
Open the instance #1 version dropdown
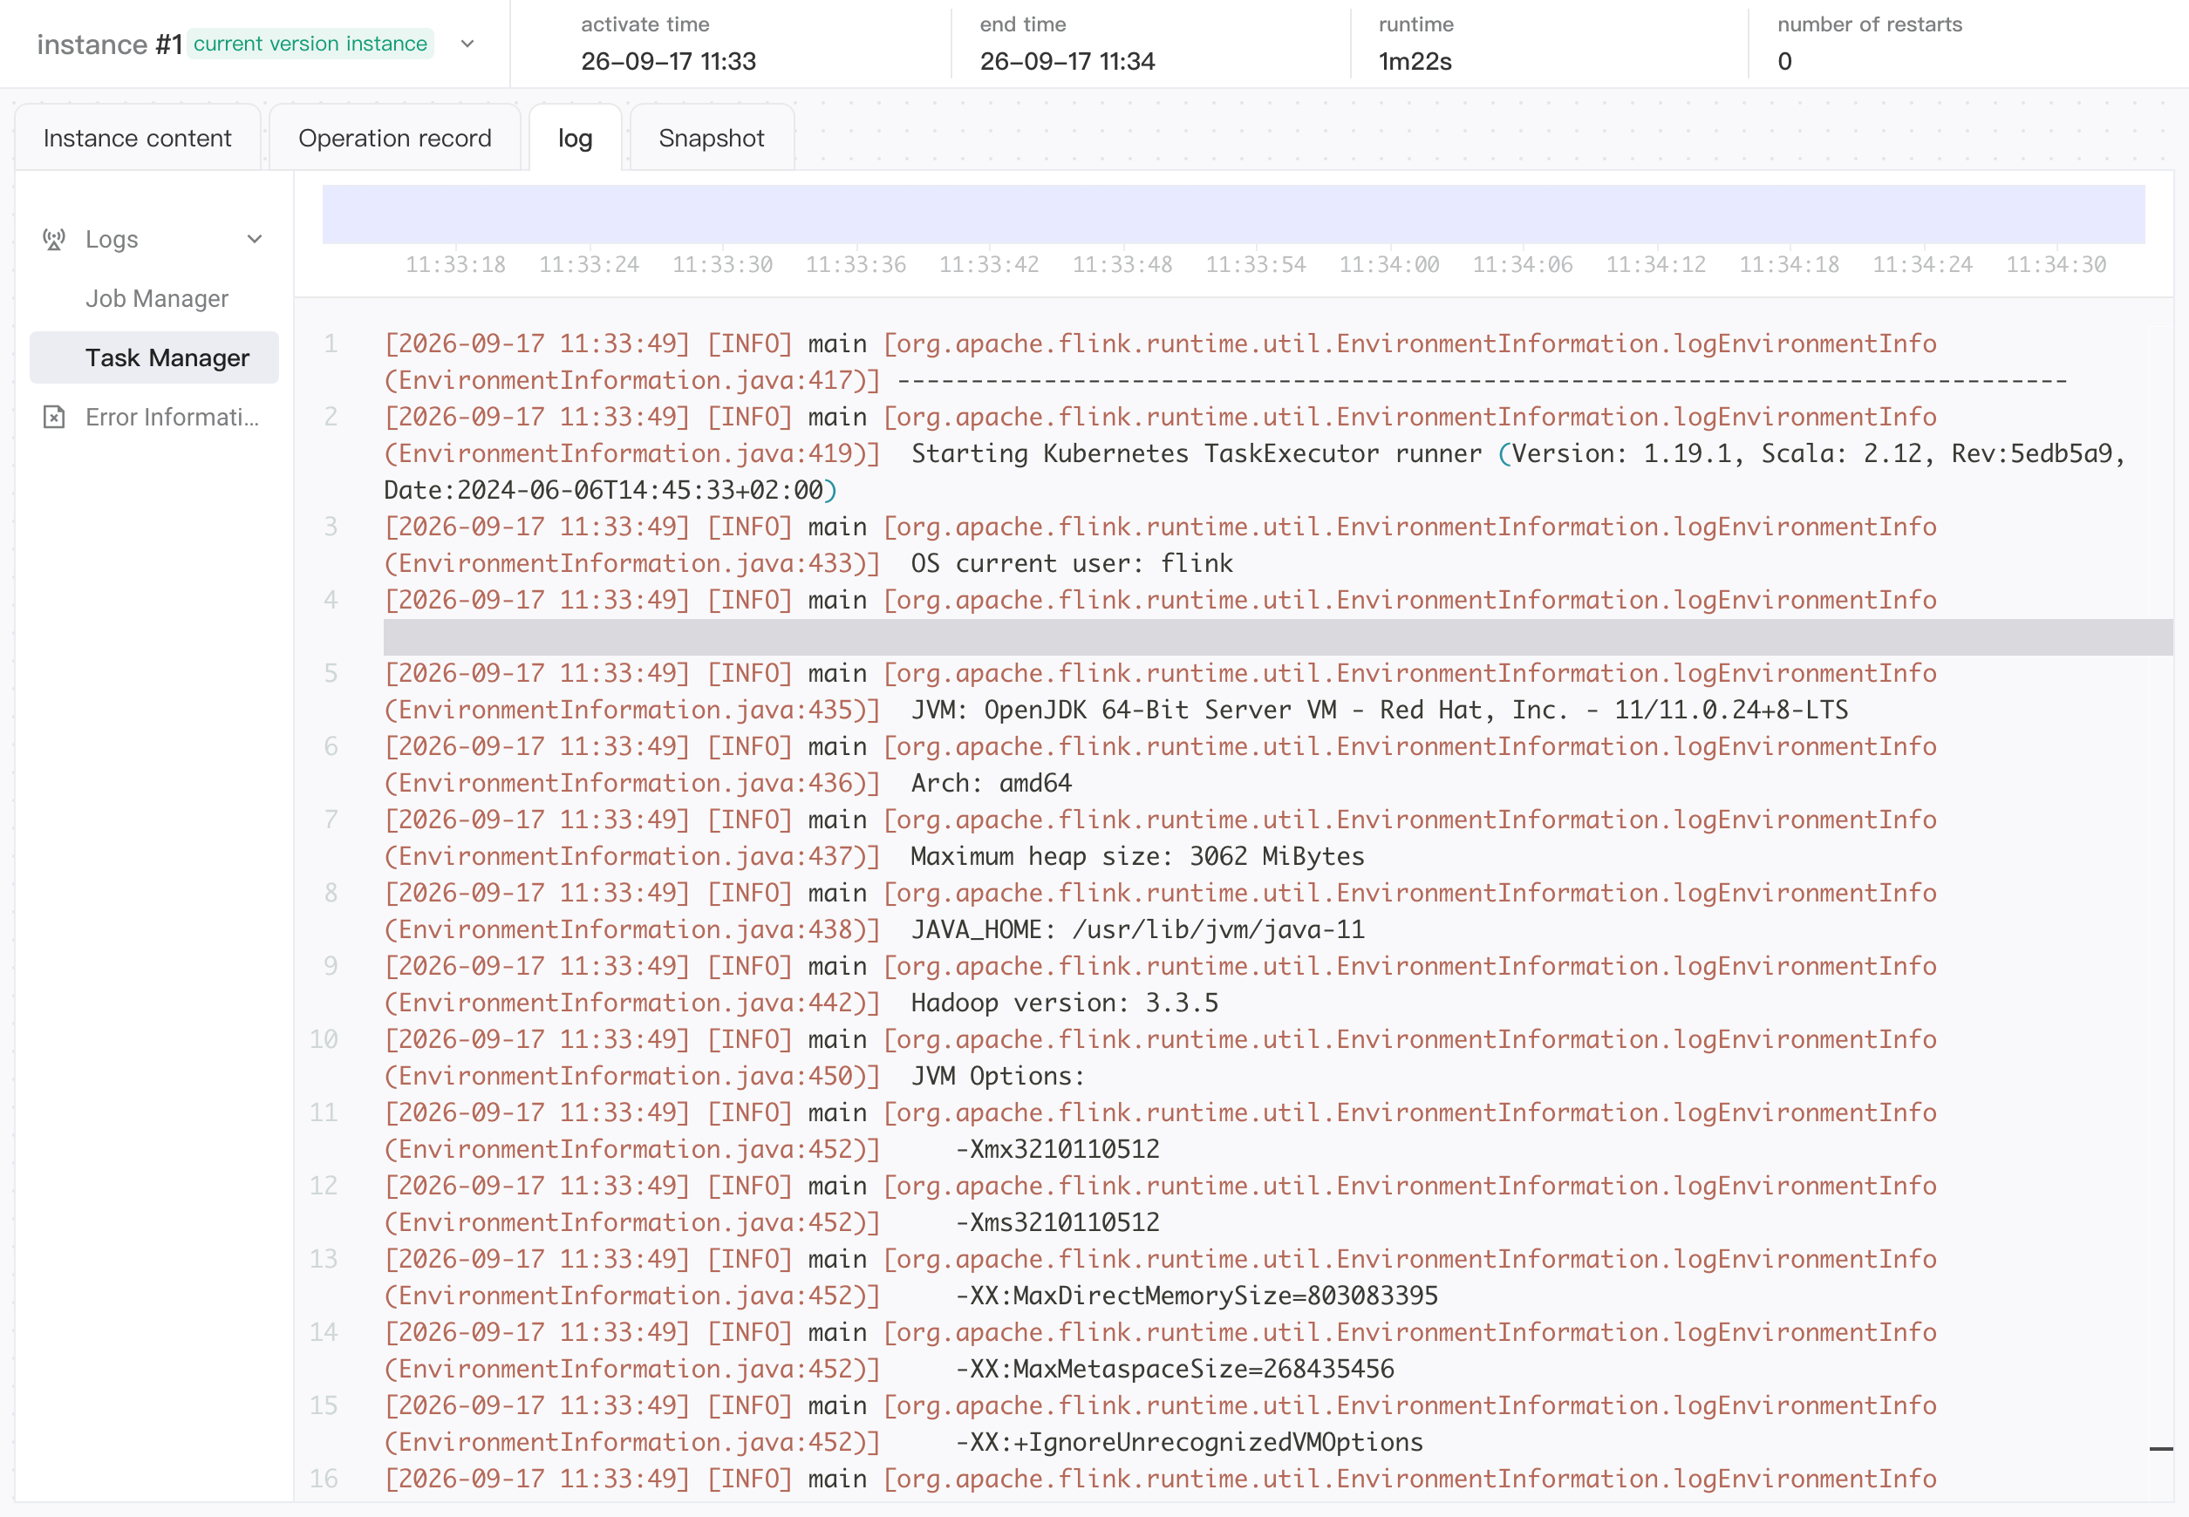tap(467, 44)
